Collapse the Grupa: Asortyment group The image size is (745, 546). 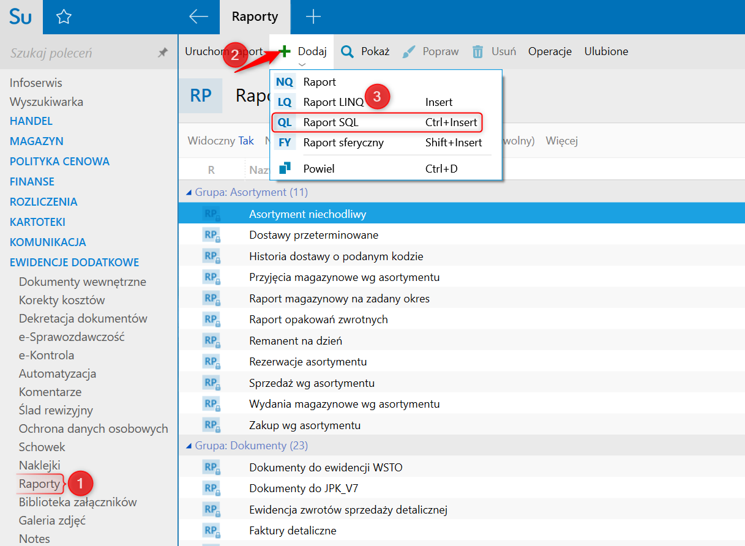click(189, 193)
